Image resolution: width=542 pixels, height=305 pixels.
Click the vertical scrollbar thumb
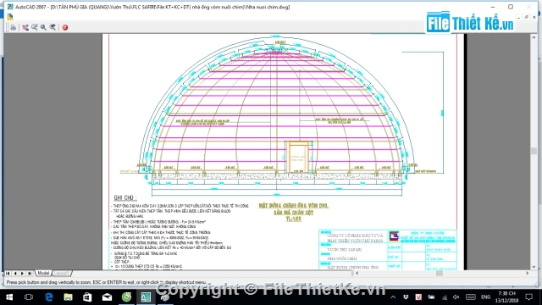pyautogui.click(x=534, y=151)
